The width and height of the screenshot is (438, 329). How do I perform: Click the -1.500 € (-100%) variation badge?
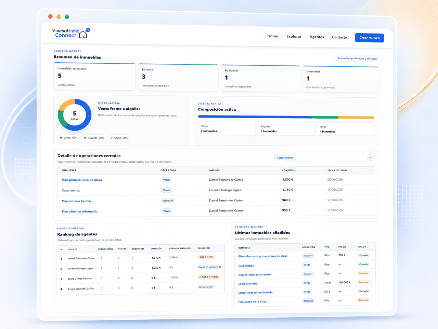(x=208, y=277)
